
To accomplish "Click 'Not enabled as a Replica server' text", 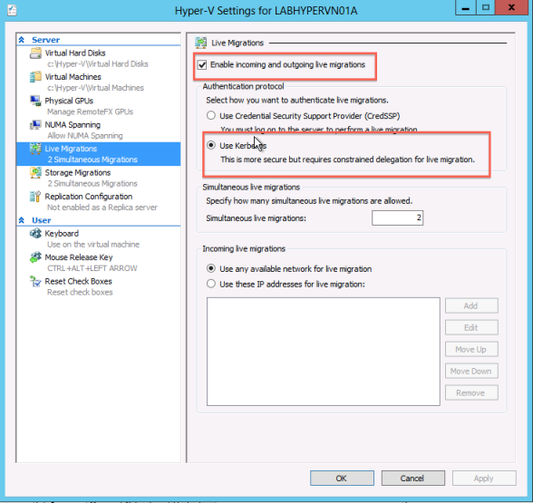I will [102, 208].
